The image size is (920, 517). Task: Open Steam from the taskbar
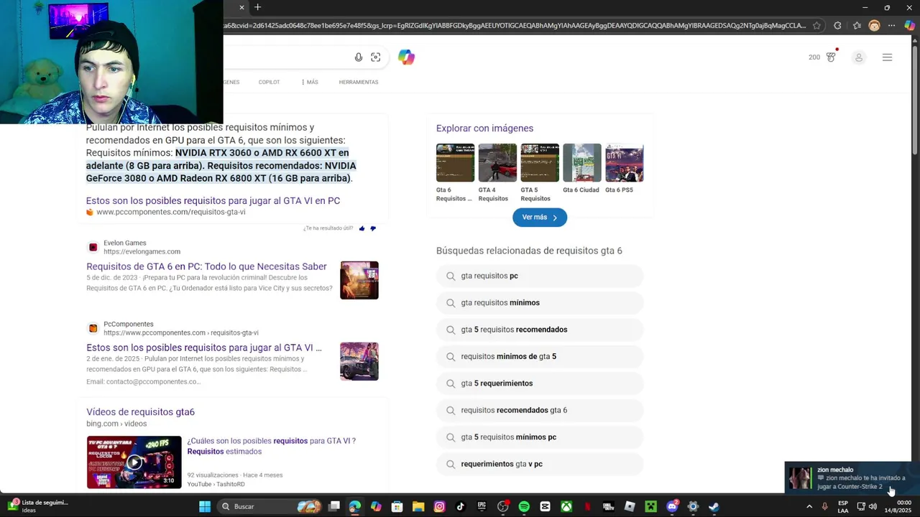(x=714, y=506)
